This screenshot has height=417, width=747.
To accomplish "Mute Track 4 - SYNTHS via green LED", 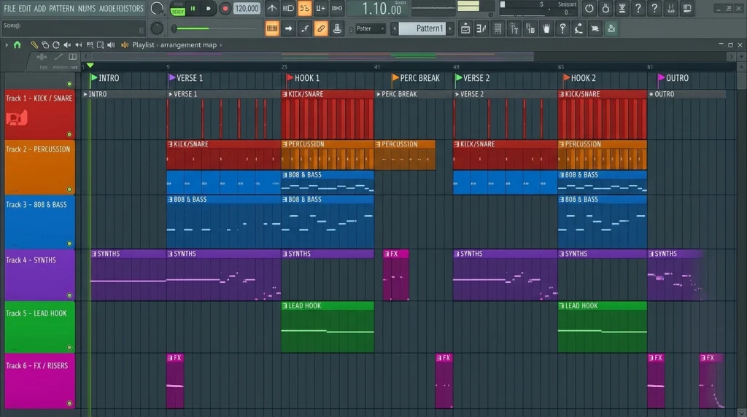I will point(69,295).
